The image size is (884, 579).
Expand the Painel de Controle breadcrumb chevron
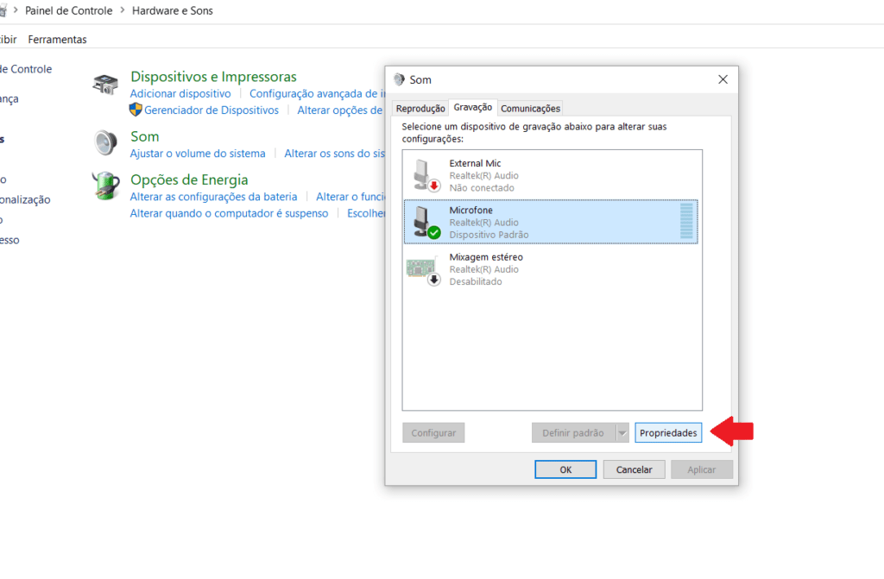tap(122, 10)
